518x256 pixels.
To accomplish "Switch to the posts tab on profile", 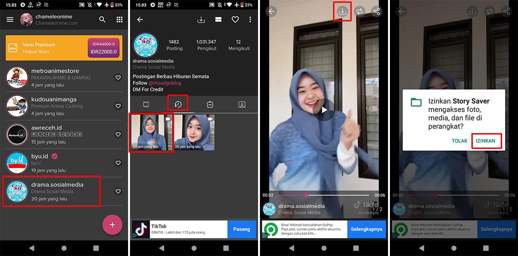I will (x=146, y=105).
